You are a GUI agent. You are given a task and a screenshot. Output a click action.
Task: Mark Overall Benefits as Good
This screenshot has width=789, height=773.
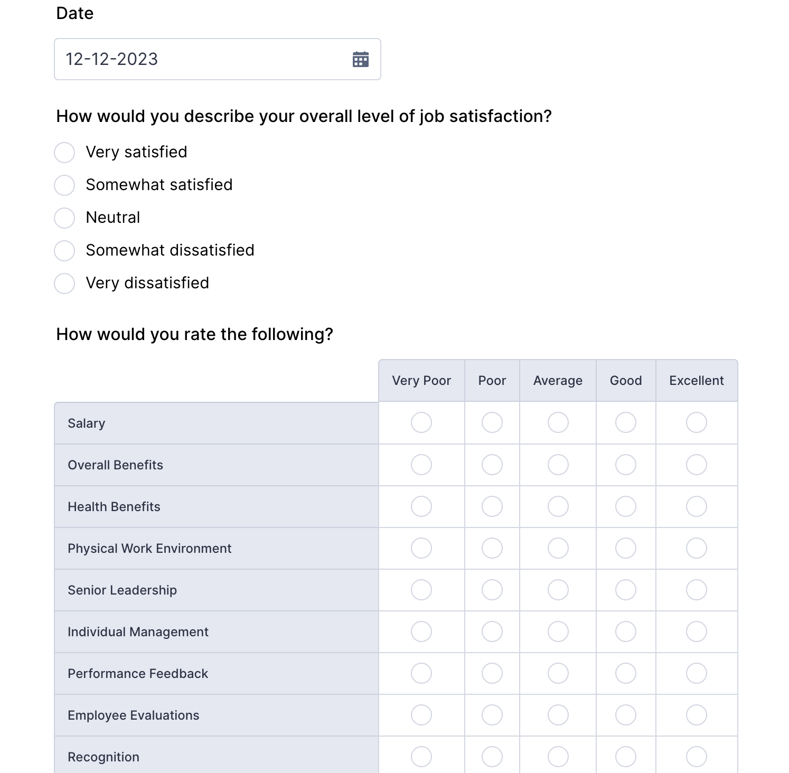click(x=626, y=465)
